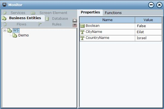Screen dimensions: 164x109
Task: Click the Screen Element camera icon
Action: pos(33,13)
